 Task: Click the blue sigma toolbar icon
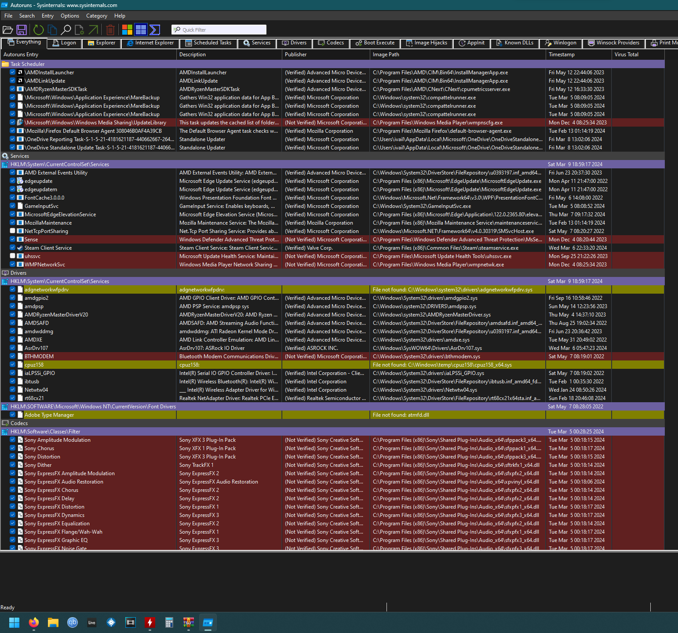tap(155, 30)
